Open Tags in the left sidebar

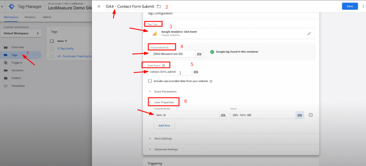[14, 55]
